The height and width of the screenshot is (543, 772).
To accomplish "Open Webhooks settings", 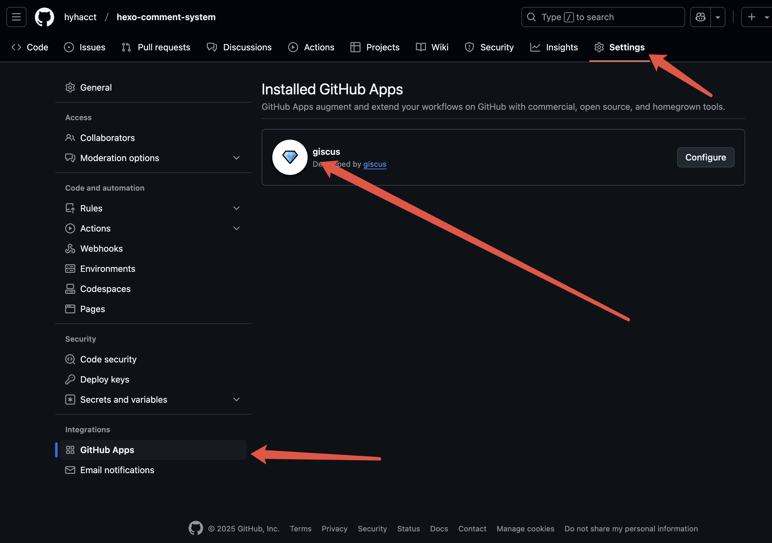I will (153, 249).
